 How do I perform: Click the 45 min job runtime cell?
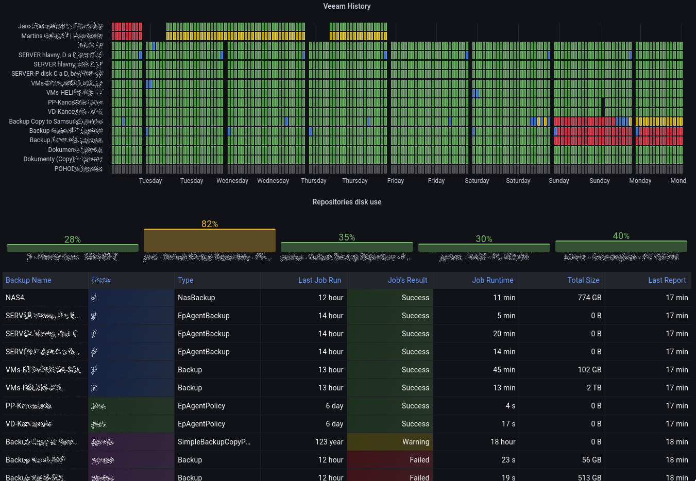(x=476, y=370)
